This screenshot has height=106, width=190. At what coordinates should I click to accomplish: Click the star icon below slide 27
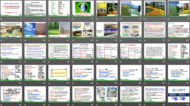tap(49, 83)
